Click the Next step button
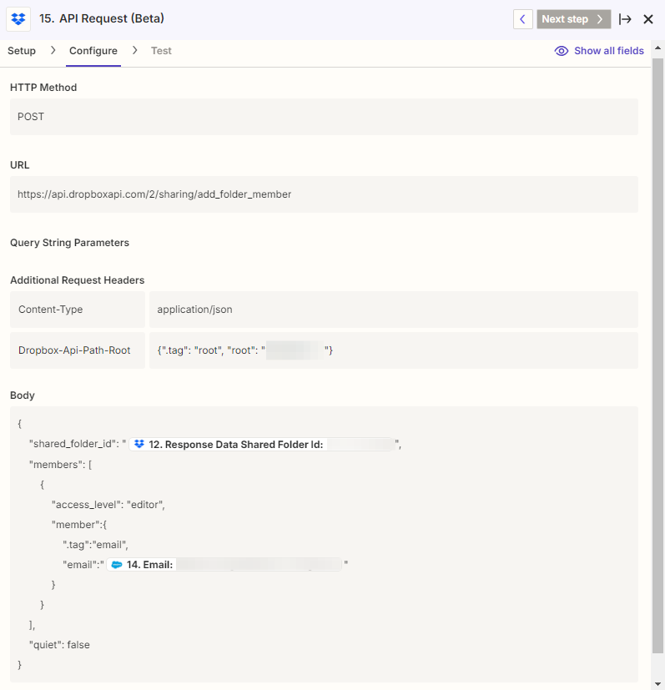Image resolution: width=665 pixels, height=690 pixels. click(x=573, y=19)
